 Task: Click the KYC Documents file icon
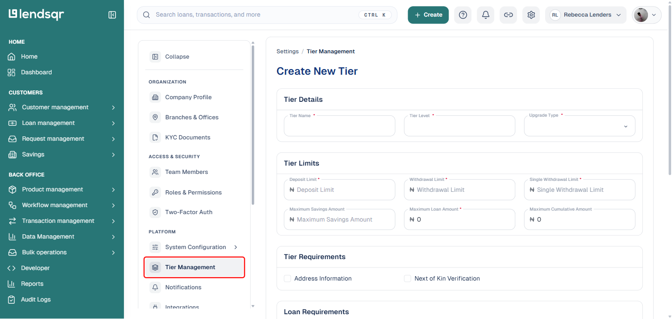[x=155, y=138]
